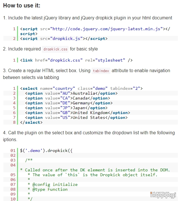Click the closing </select> tag line
Viewport: 179px width, 201px height.
(31, 123)
